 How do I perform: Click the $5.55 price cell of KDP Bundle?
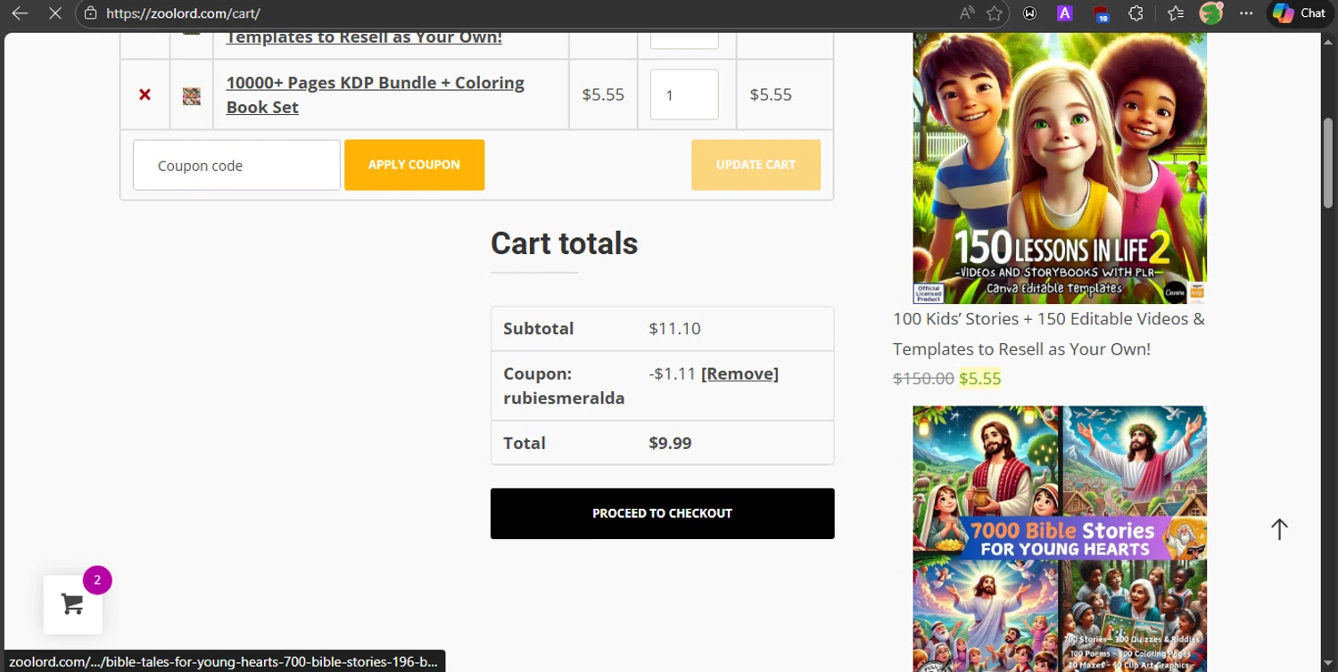click(x=603, y=94)
